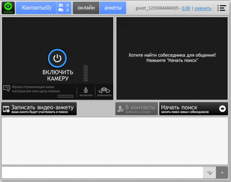This screenshot has width=231, height=182.
Task: Turn on camera with the power button
Action: pyautogui.click(x=57, y=58)
